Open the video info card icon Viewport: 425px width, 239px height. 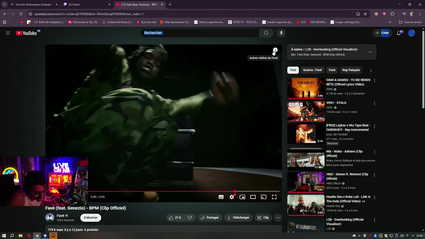(x=275, y=50)
